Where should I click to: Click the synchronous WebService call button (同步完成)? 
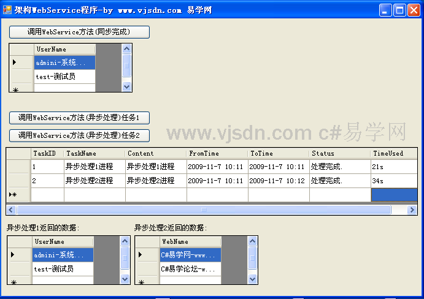(79, 32)
